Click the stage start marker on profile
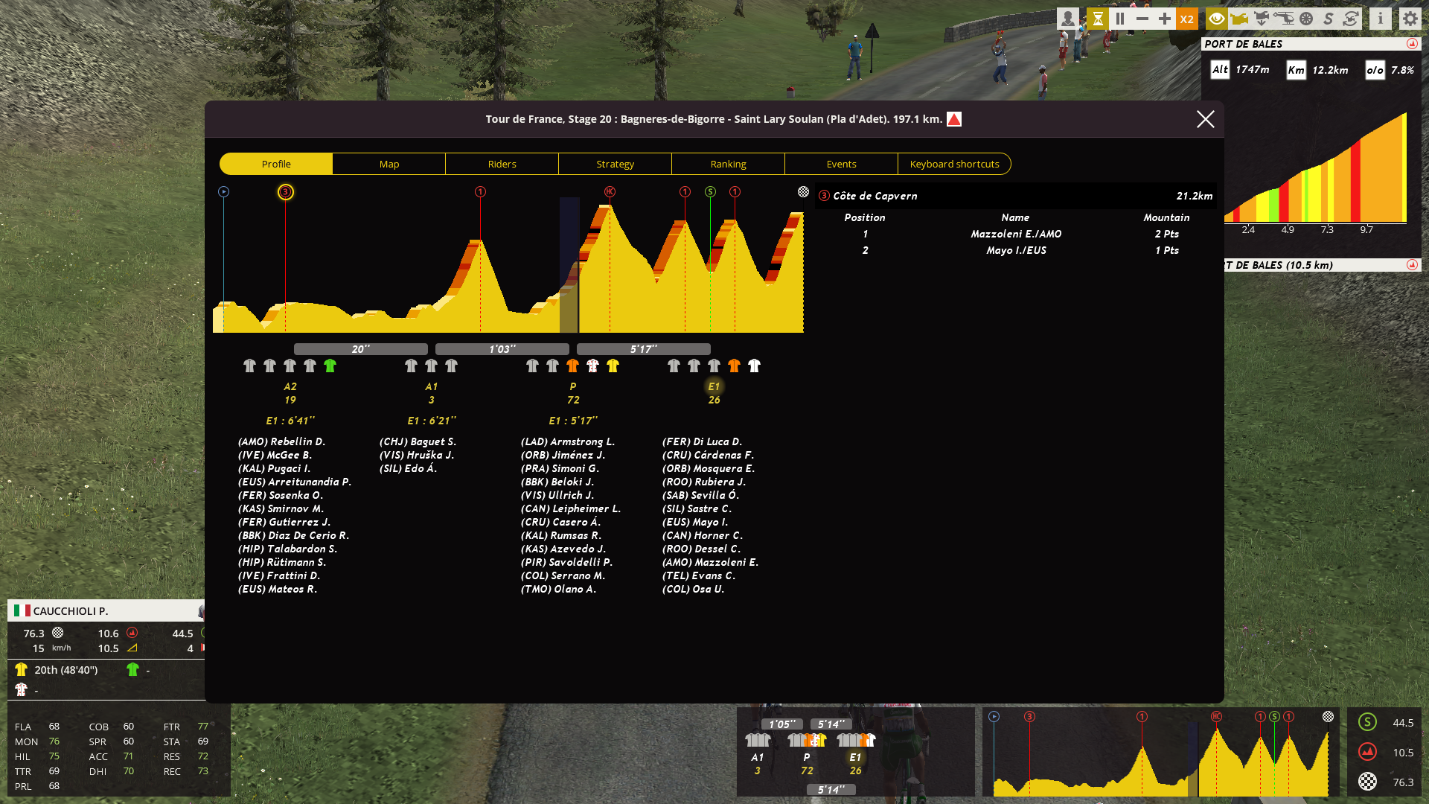1429x804 pixels. (x=223, y=192)
